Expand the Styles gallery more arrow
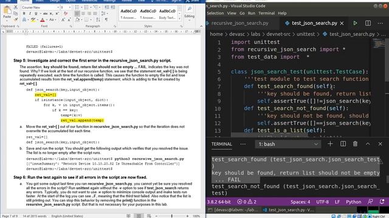 180,19
